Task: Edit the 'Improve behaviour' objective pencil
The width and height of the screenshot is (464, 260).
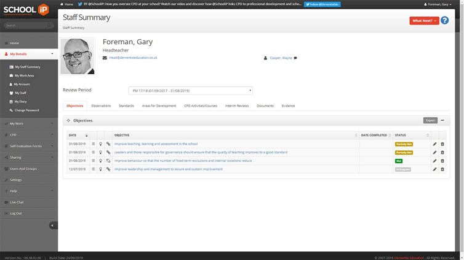Action: coord(434,161)
